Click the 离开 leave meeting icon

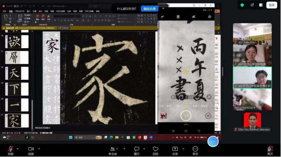270,149
